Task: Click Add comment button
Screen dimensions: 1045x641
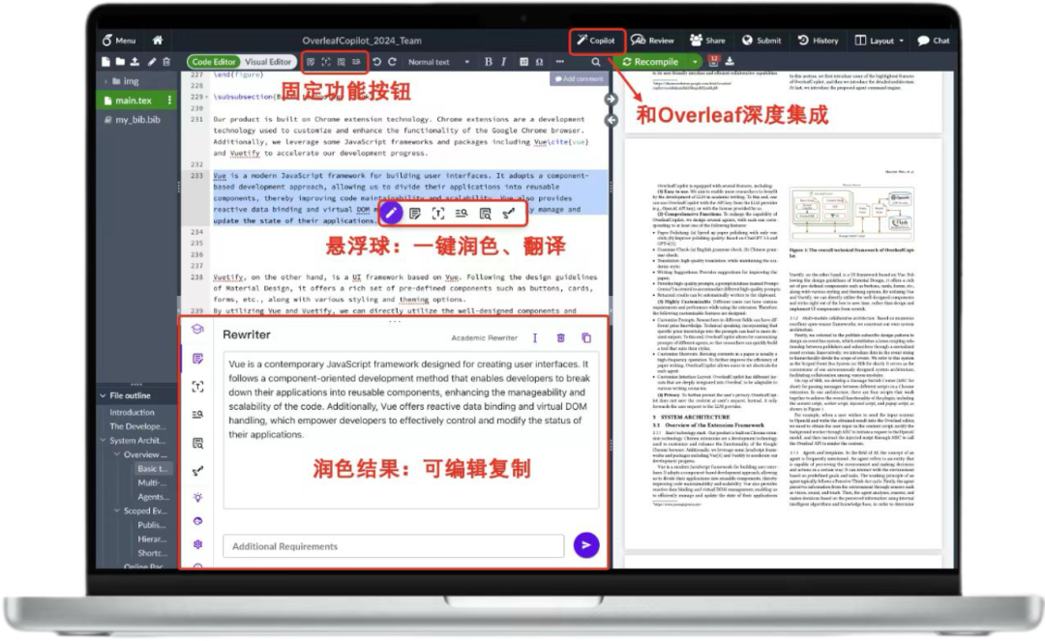Action: tap(578, 78)
